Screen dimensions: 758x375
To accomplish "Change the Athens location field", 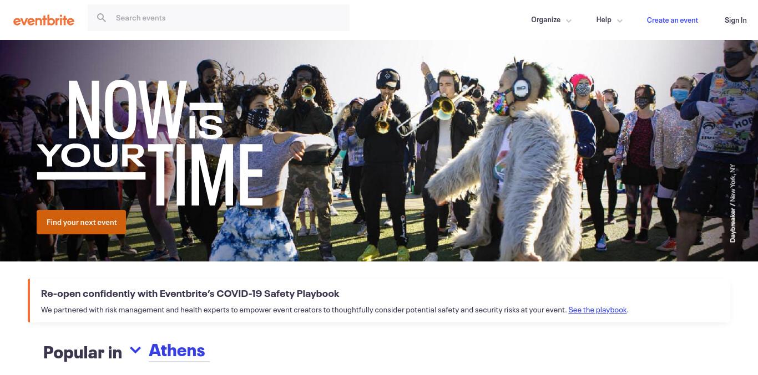I will point(179,351).
